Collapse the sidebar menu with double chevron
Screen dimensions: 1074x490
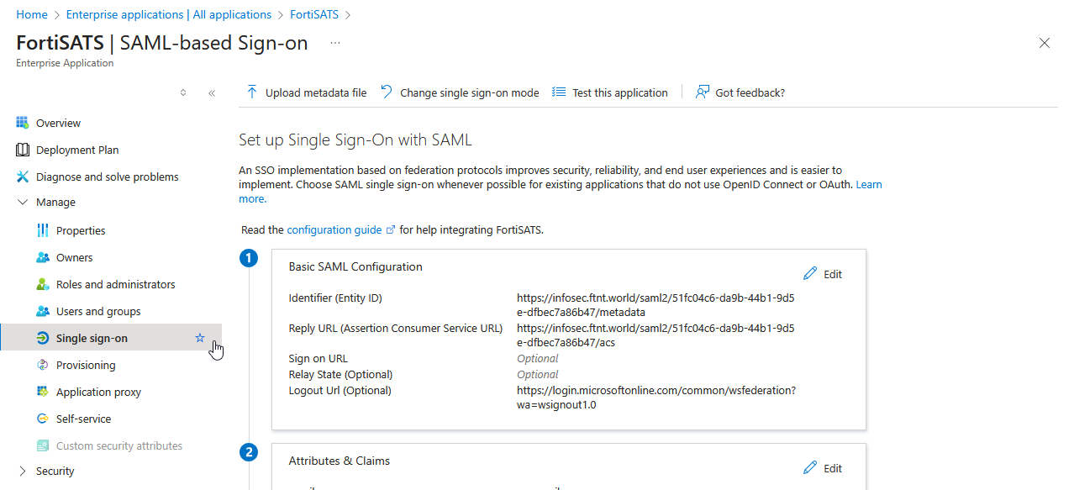tap(212, 93)
